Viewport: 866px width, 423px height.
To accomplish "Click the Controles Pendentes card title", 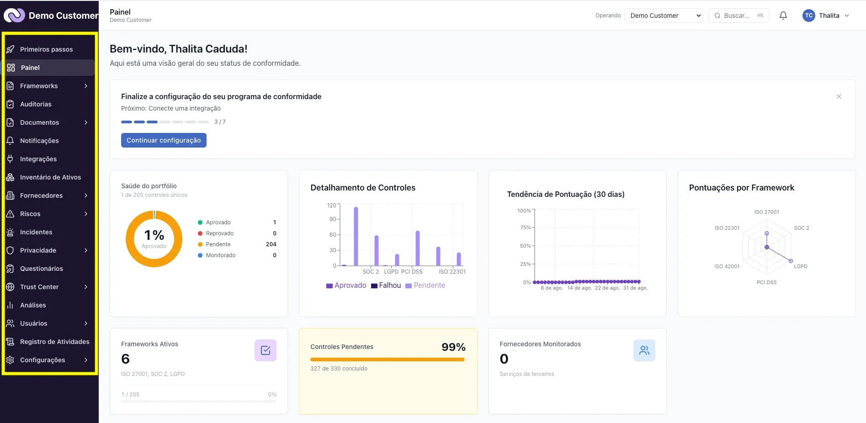I will (342, 347).
